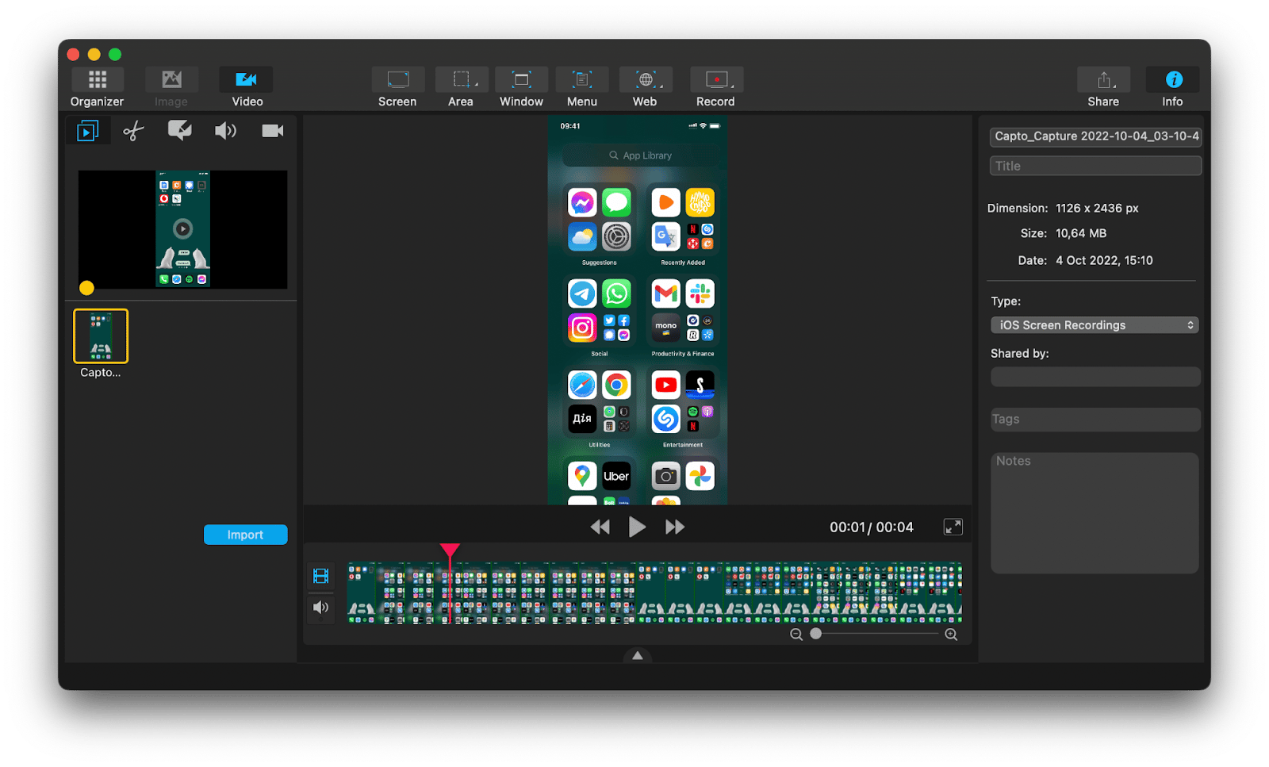Viewport: 1269px width, 767px height.
Task: Select the video track filmstrip icon
Action: pyautogui.click(x=320, y=576)
